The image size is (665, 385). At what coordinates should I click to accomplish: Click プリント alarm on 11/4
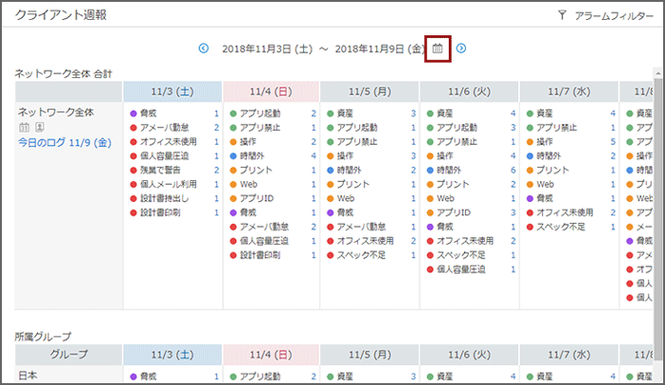click(256, 170)
